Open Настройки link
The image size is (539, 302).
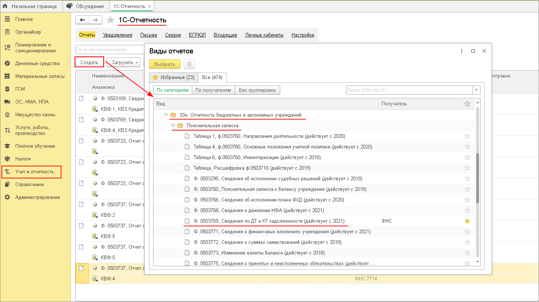pyautogui.click(x=303, y=35)
